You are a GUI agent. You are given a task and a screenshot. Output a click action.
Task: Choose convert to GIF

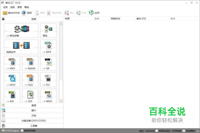click(x=48, y=63)
